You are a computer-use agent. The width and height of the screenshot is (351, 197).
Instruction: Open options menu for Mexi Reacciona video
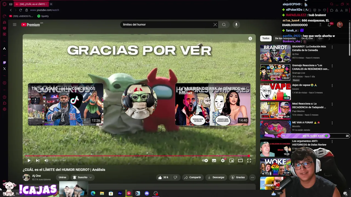pyautogui.click(x=332, y=104)
